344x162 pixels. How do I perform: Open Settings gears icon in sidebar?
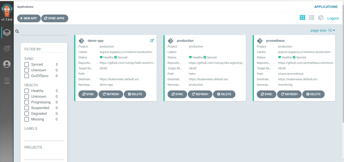7,49
